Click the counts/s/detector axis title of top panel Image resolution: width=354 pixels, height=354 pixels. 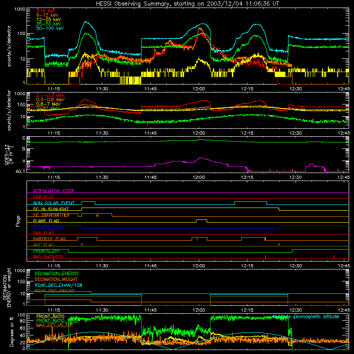9,46
